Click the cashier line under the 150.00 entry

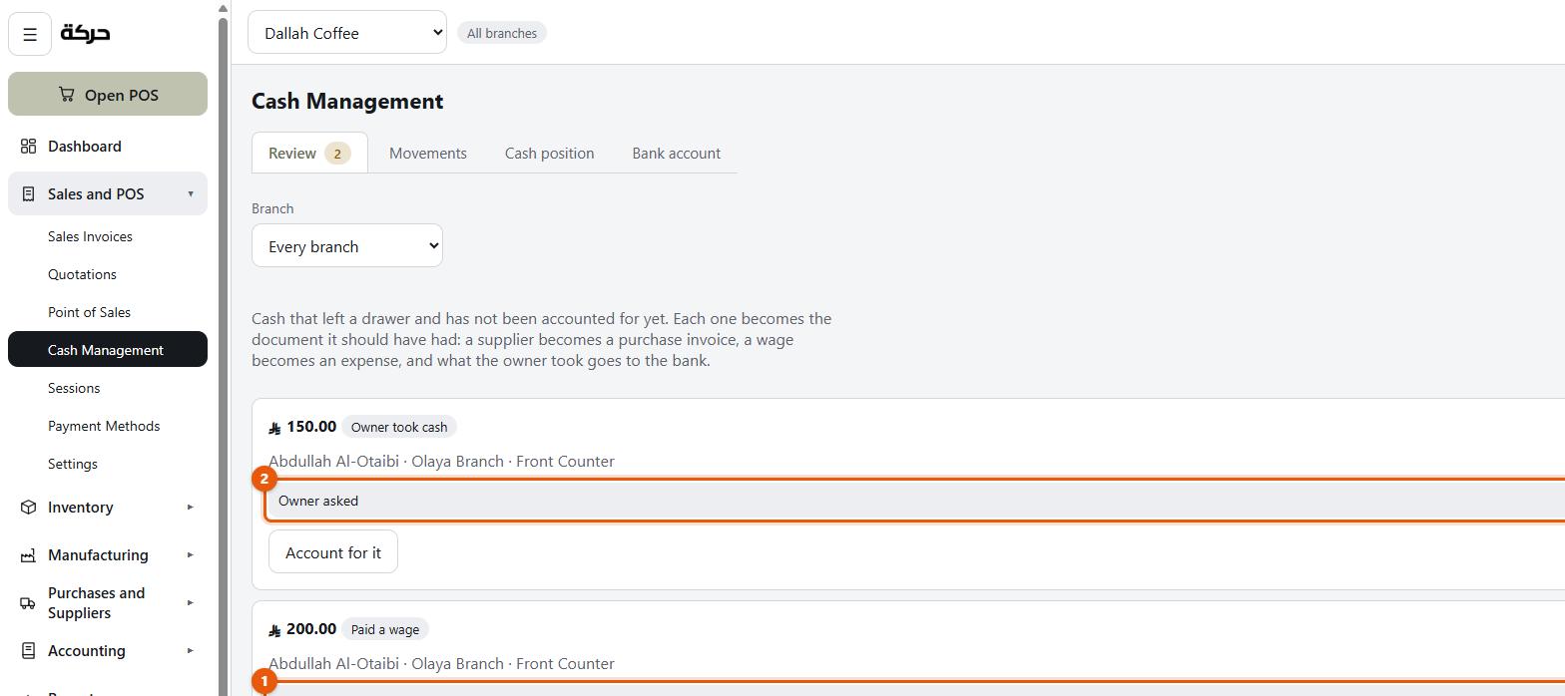[441, 462]
